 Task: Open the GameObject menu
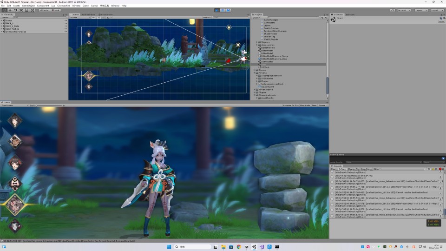(28, 6)
